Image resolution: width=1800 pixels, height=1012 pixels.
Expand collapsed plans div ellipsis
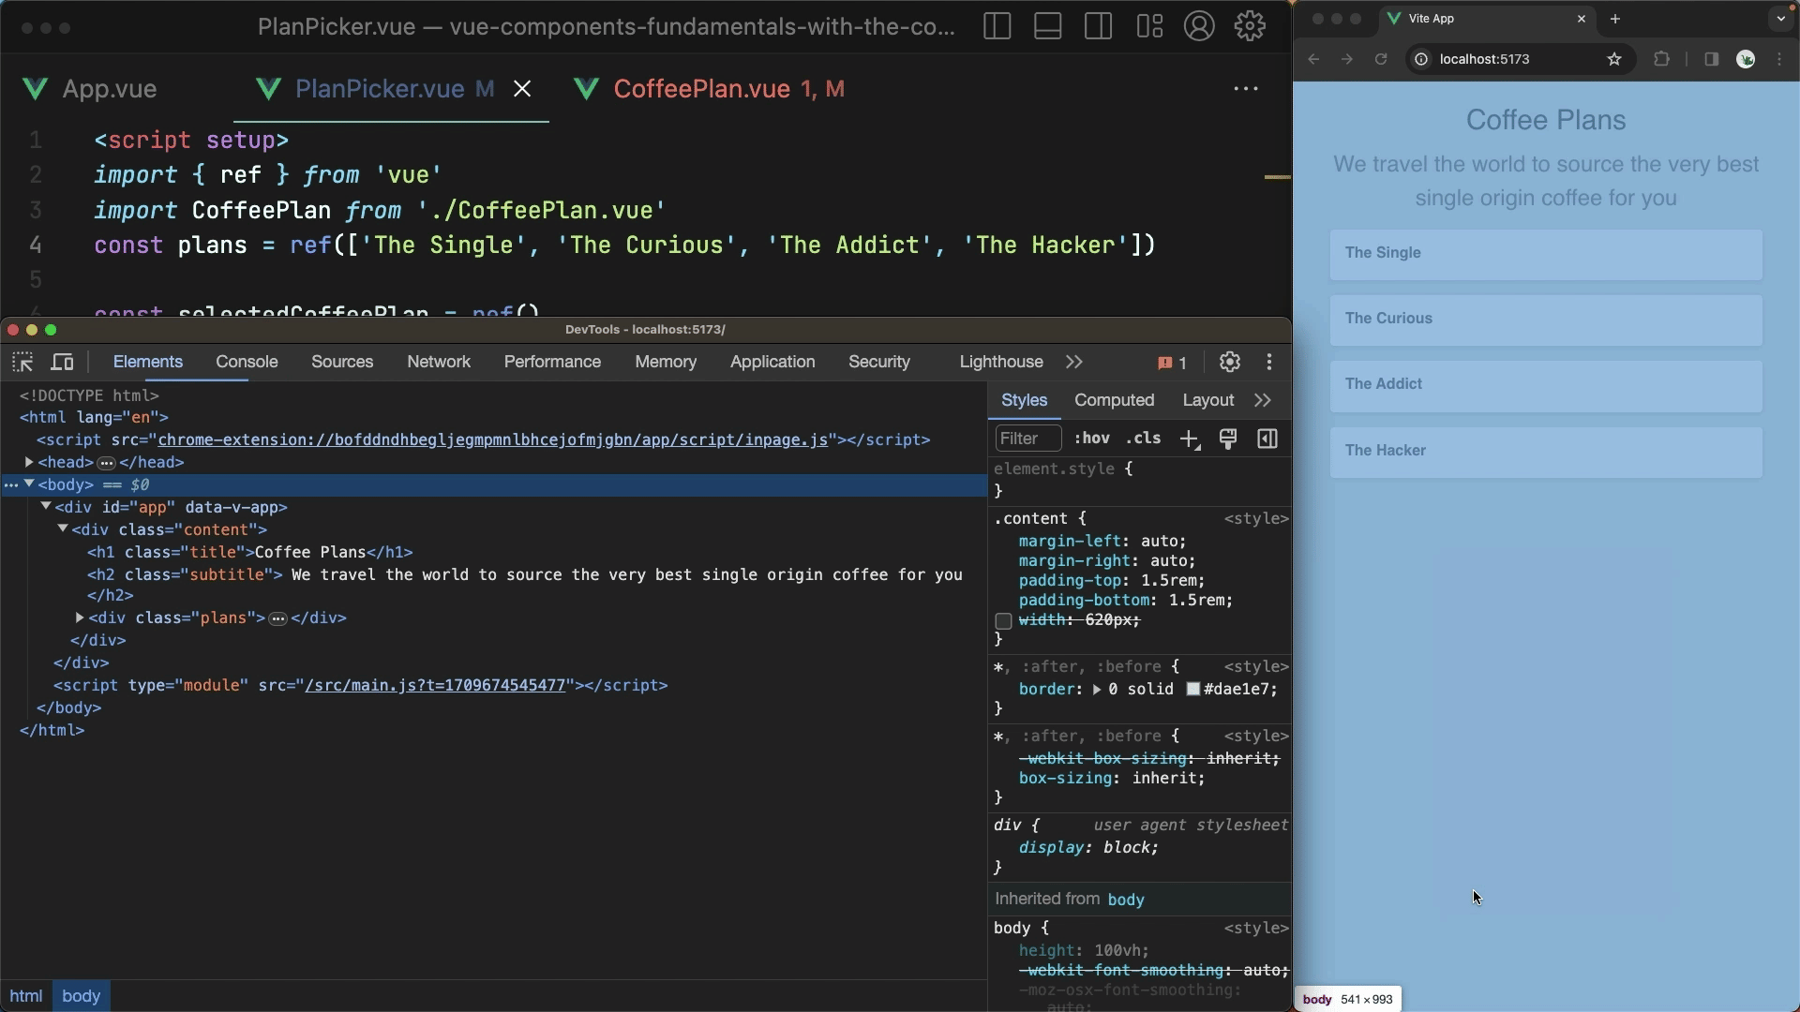point(278,618)
